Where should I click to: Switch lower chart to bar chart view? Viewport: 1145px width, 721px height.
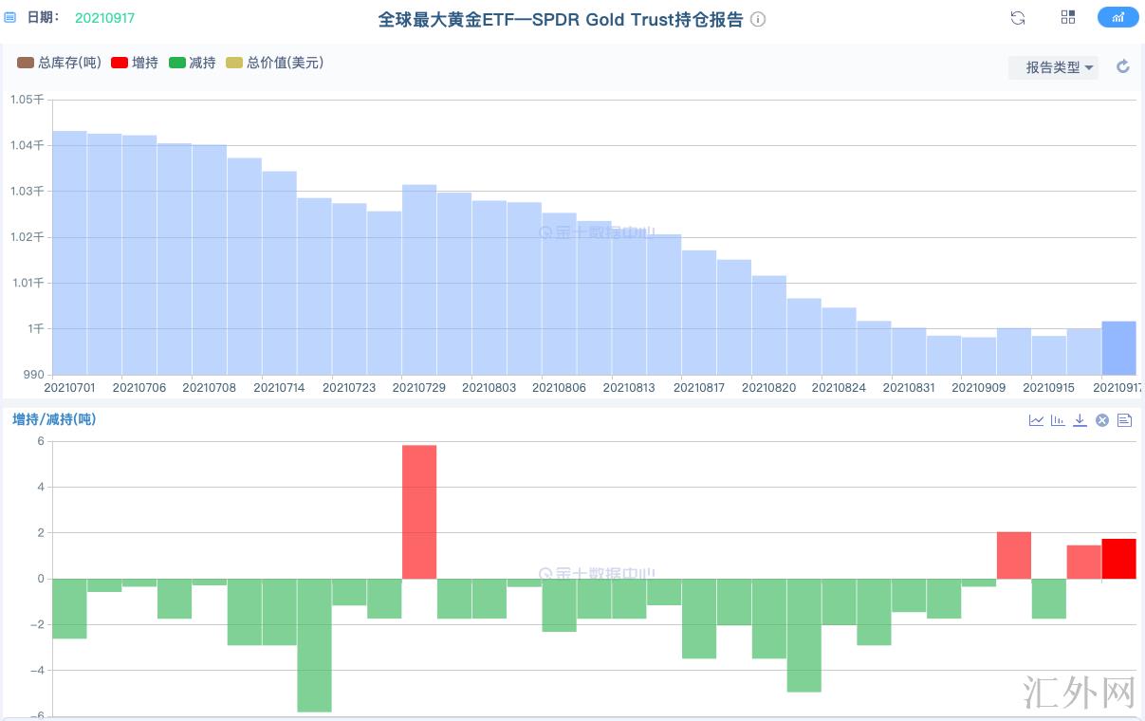point(1058,420)
